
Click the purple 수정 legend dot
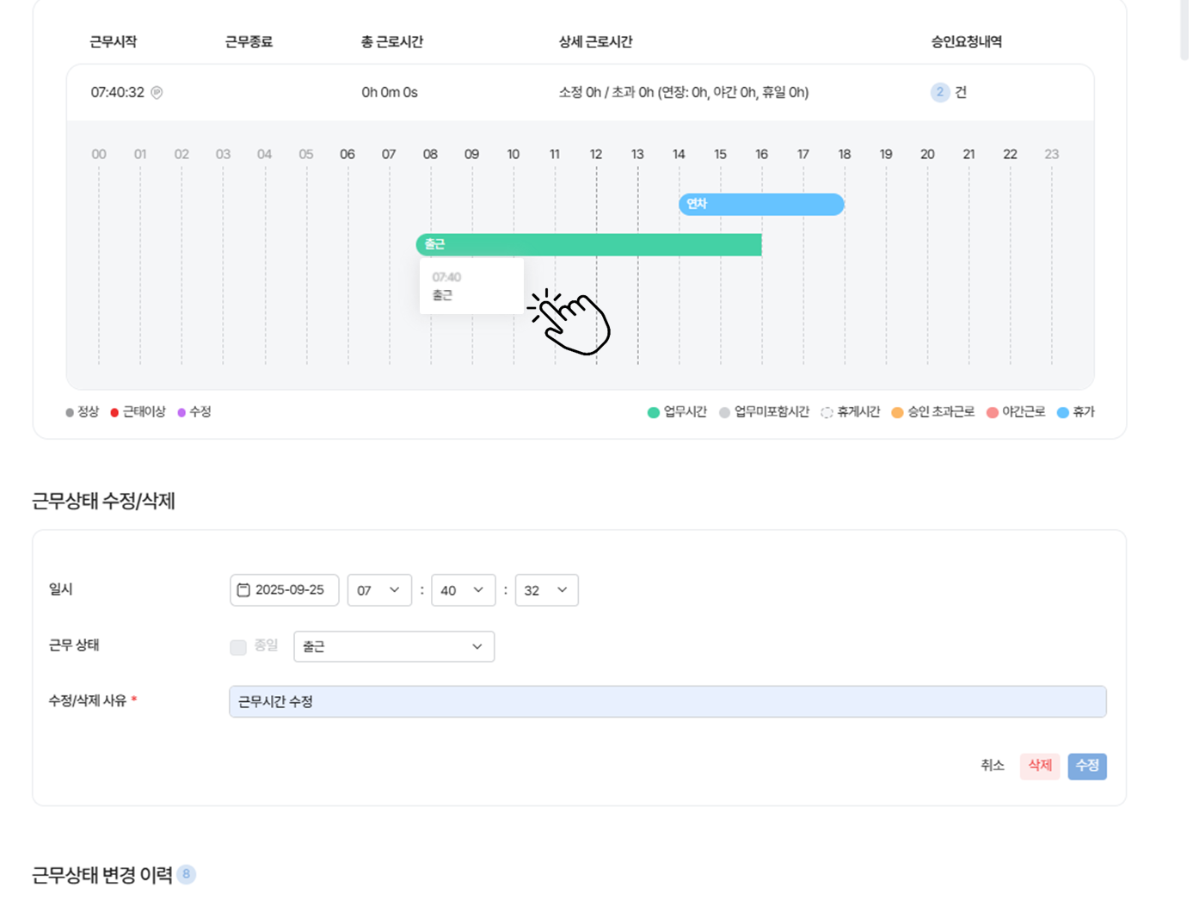[x=181, y=413]
